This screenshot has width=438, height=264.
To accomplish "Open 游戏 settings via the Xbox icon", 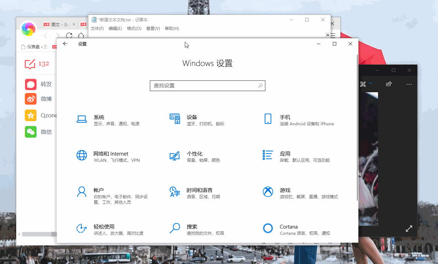I will click(268, 192).
